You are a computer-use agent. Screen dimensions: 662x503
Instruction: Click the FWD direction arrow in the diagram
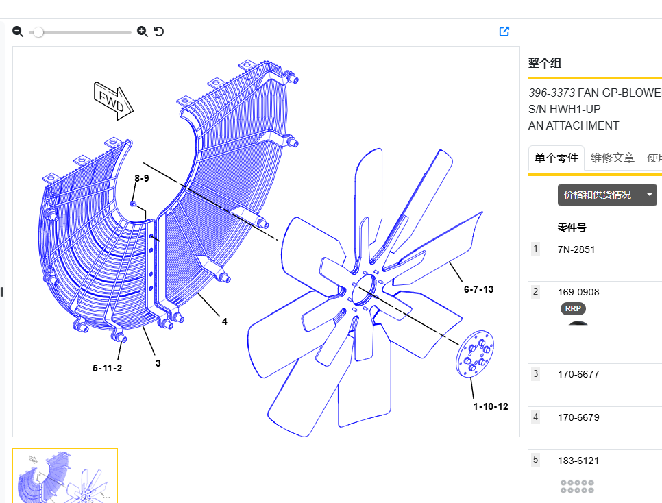click(113, 101)
